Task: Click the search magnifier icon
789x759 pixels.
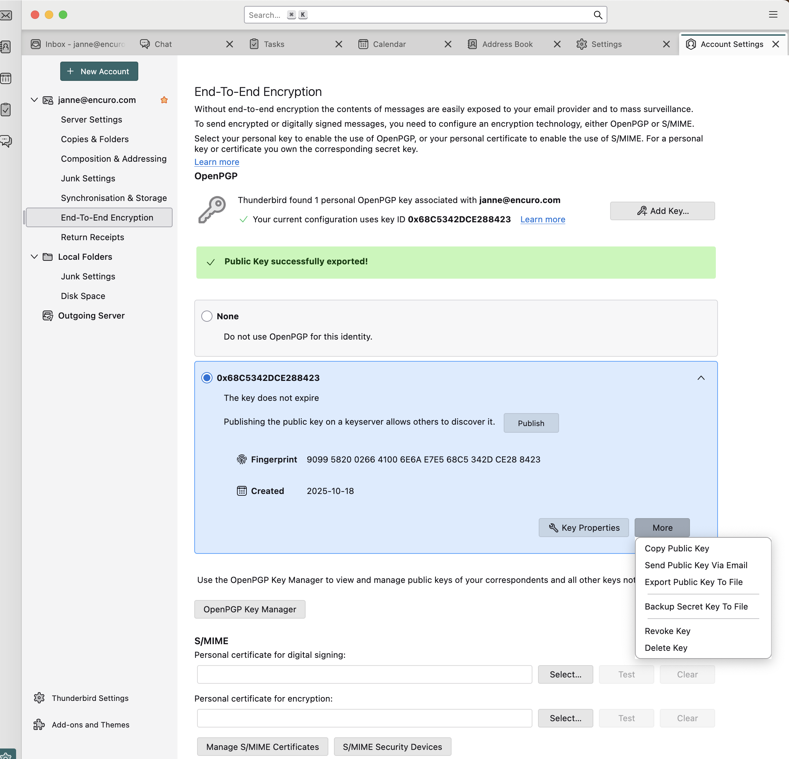Action: (x=598, y=15)
